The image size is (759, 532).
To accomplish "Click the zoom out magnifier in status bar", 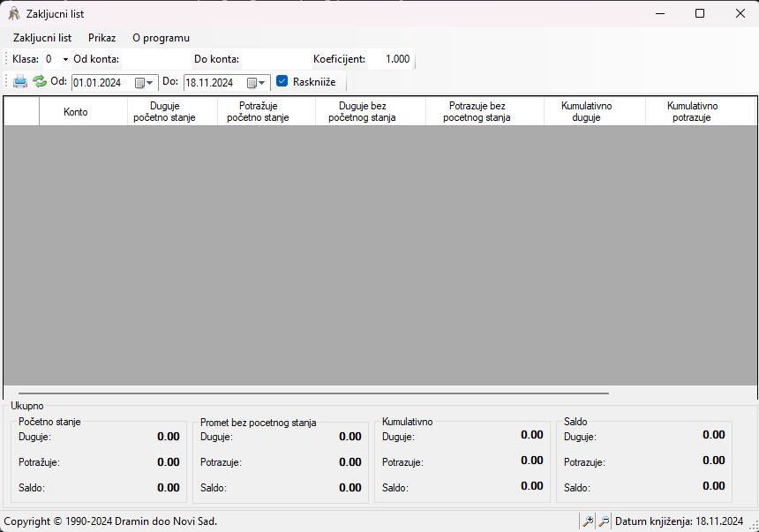I will pos(604,521).
